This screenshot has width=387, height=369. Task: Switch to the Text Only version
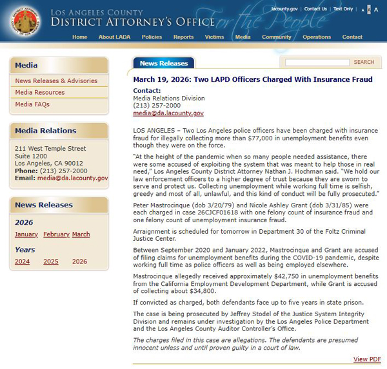click(x=343, y=9)
